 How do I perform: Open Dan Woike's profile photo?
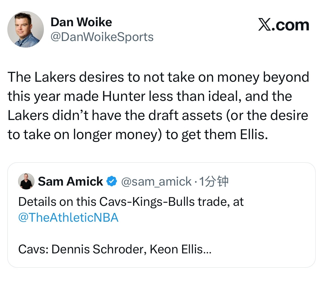pyautogui.click(x=25, y=30)
